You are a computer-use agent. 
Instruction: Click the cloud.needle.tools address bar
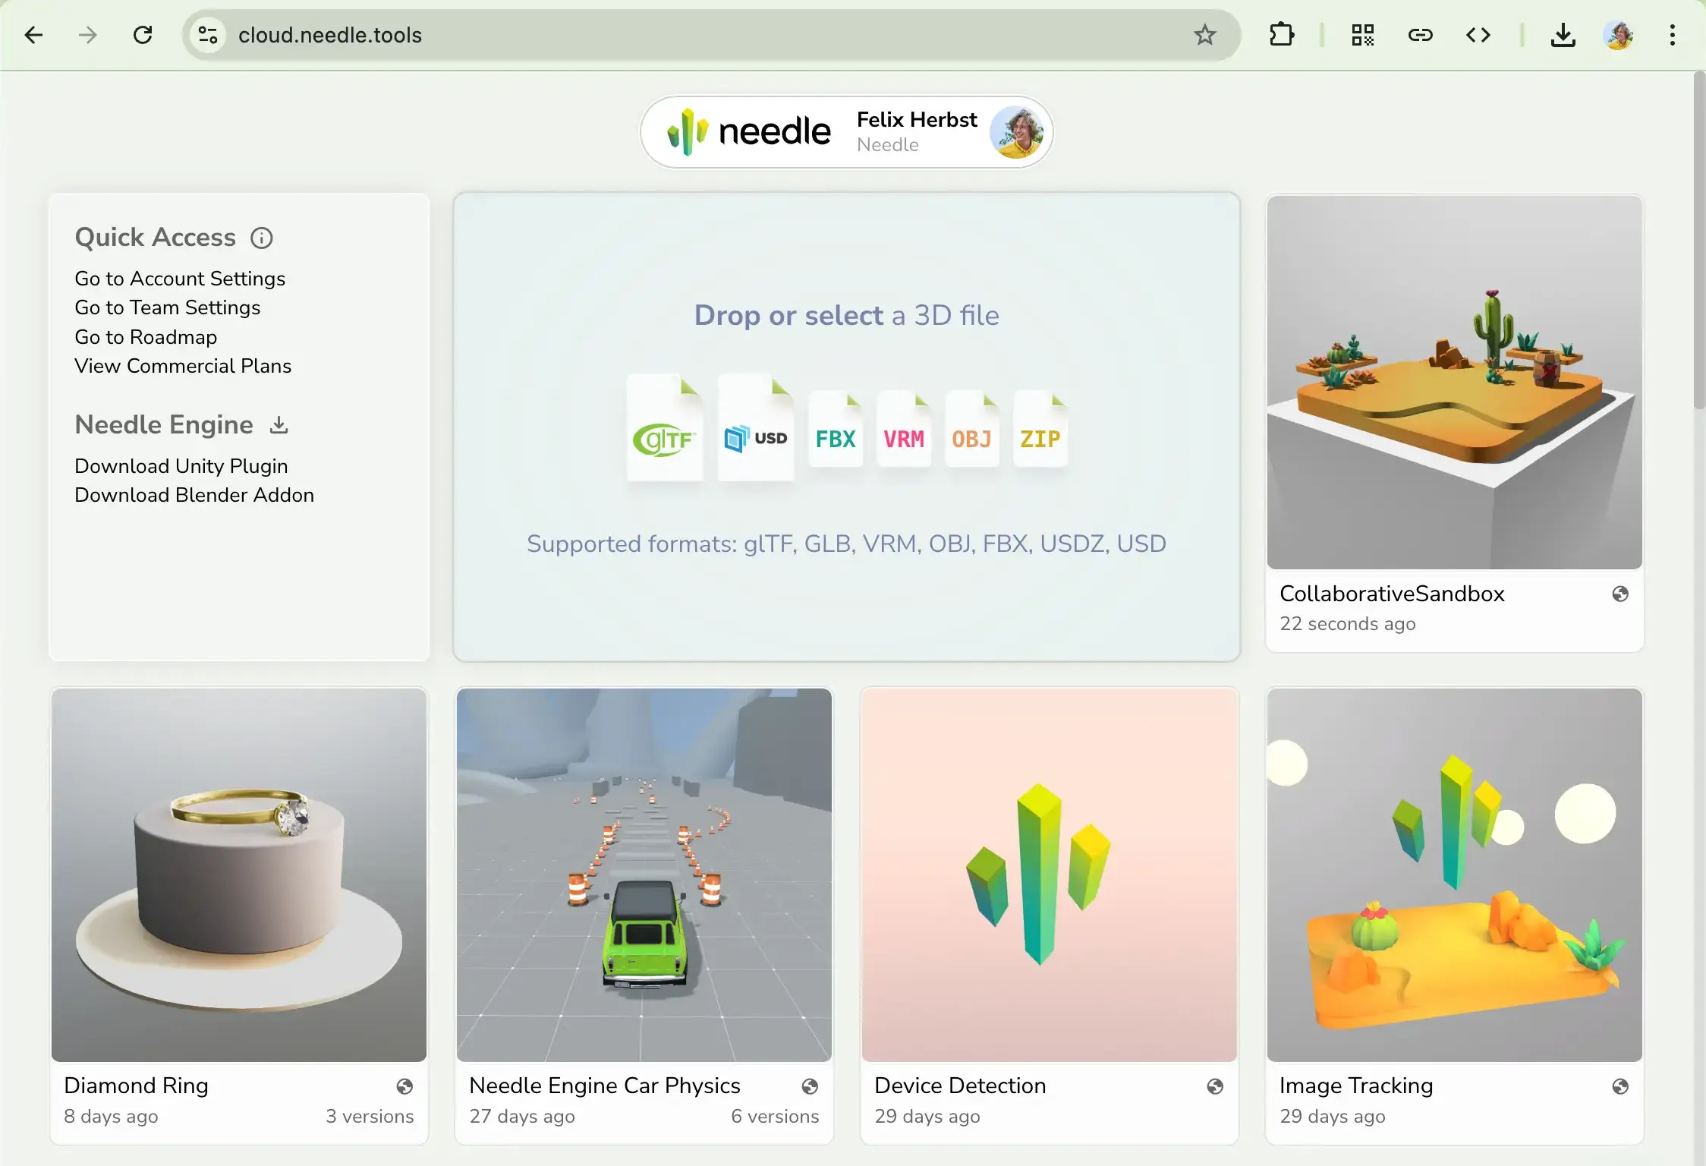(710, 35)
